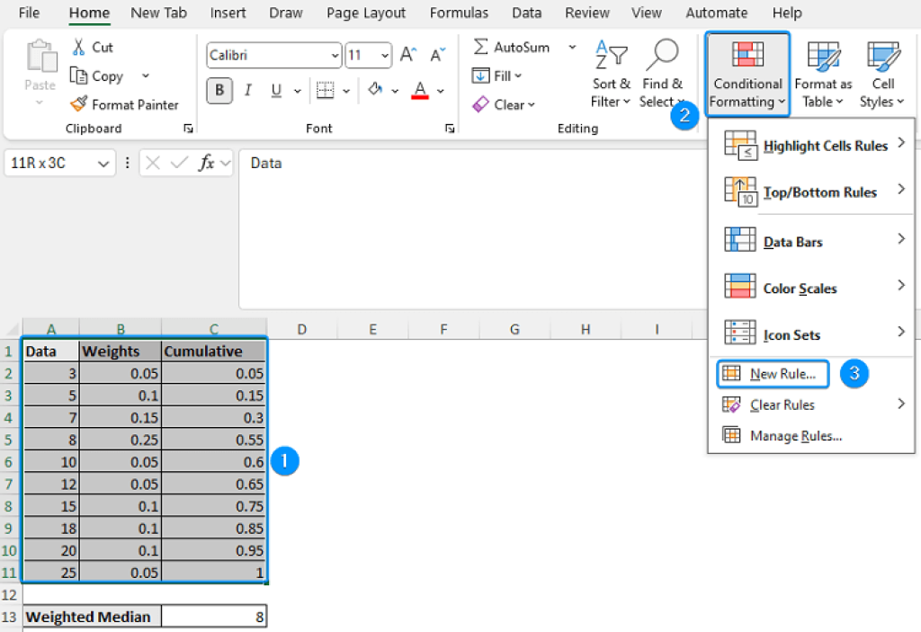Toggle italic formatting
The image size is (921, 632).
coord(247,90)
